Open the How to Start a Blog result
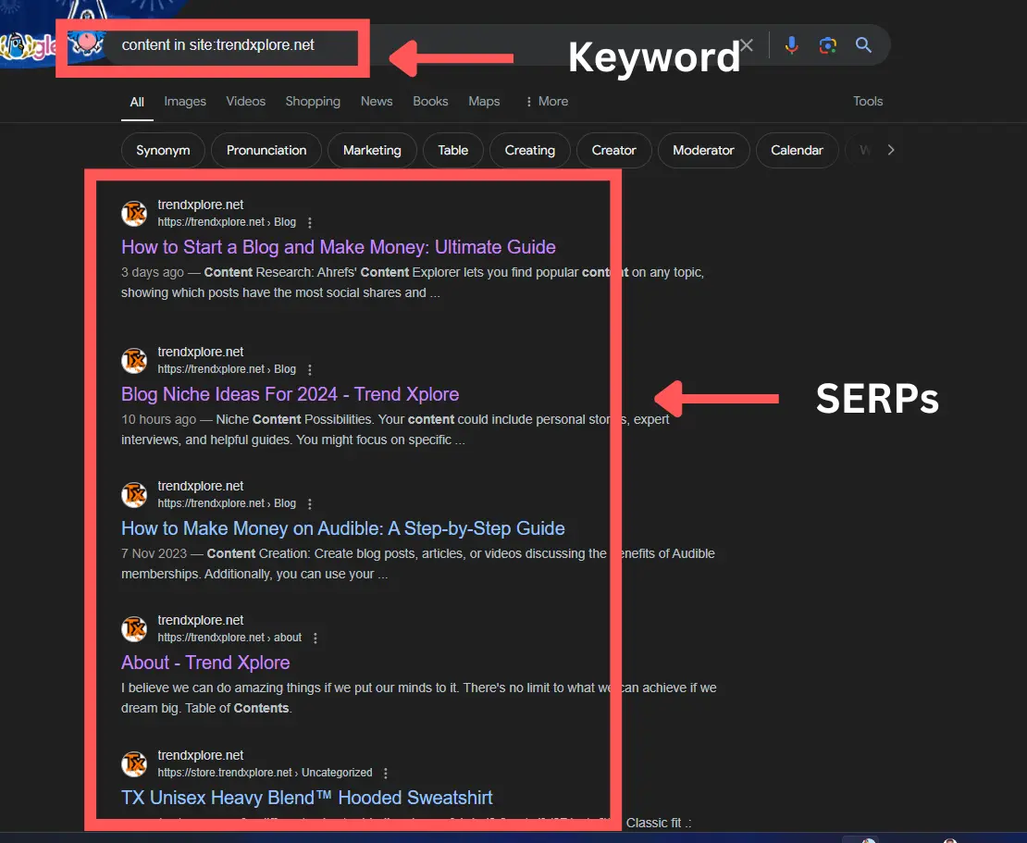The image size is (1027, 843). click(x=338, y=247)
